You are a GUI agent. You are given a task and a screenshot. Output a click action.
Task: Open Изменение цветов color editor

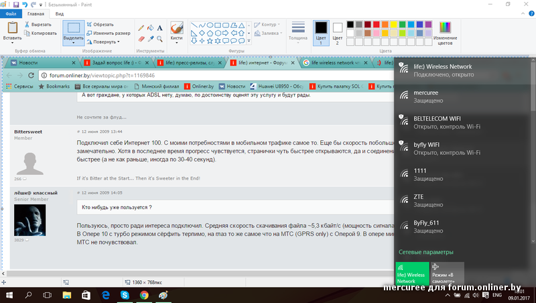pos(445,34)
